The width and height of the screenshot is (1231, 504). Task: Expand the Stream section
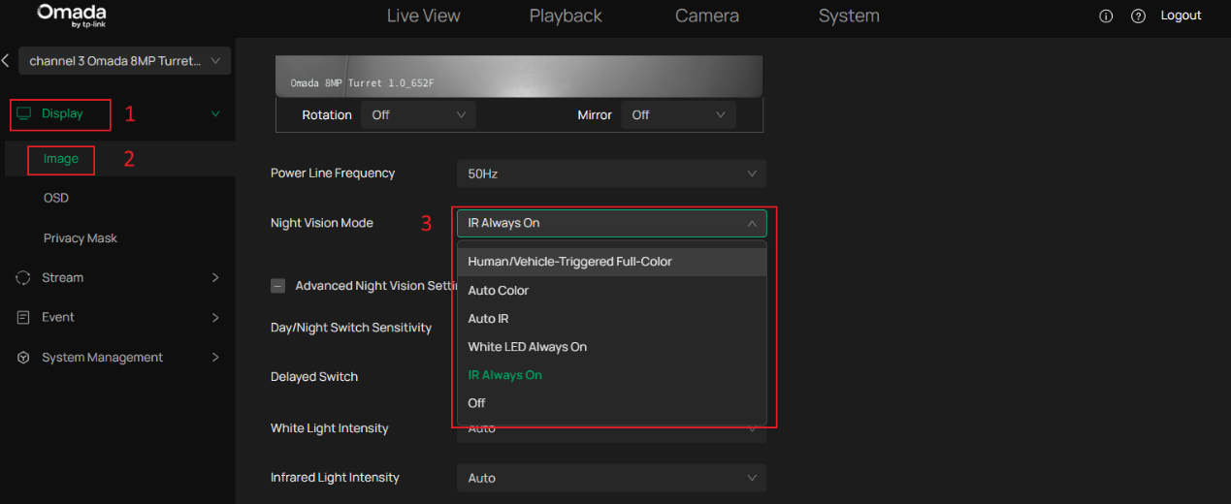[215, 278]
